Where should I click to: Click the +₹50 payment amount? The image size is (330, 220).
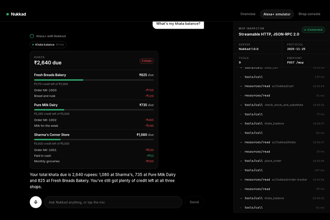pos(150,156)
